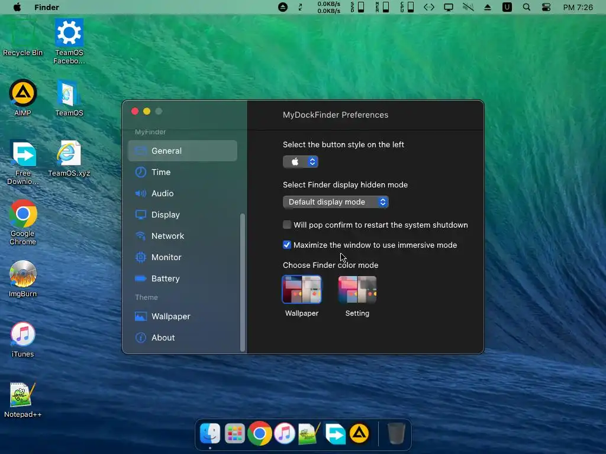Enable confirm on restart or shutdown checkbox

[287, 225]
